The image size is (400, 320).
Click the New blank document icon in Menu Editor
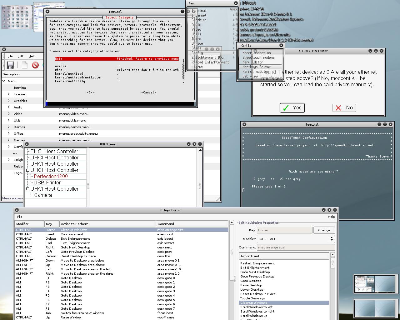click(x=25, y=65)
